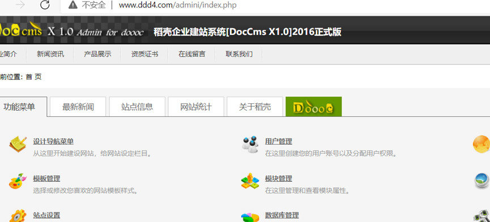Switch to the 功能菜单 tab
The width and height of the screenshot is (490, 222).
23,107
